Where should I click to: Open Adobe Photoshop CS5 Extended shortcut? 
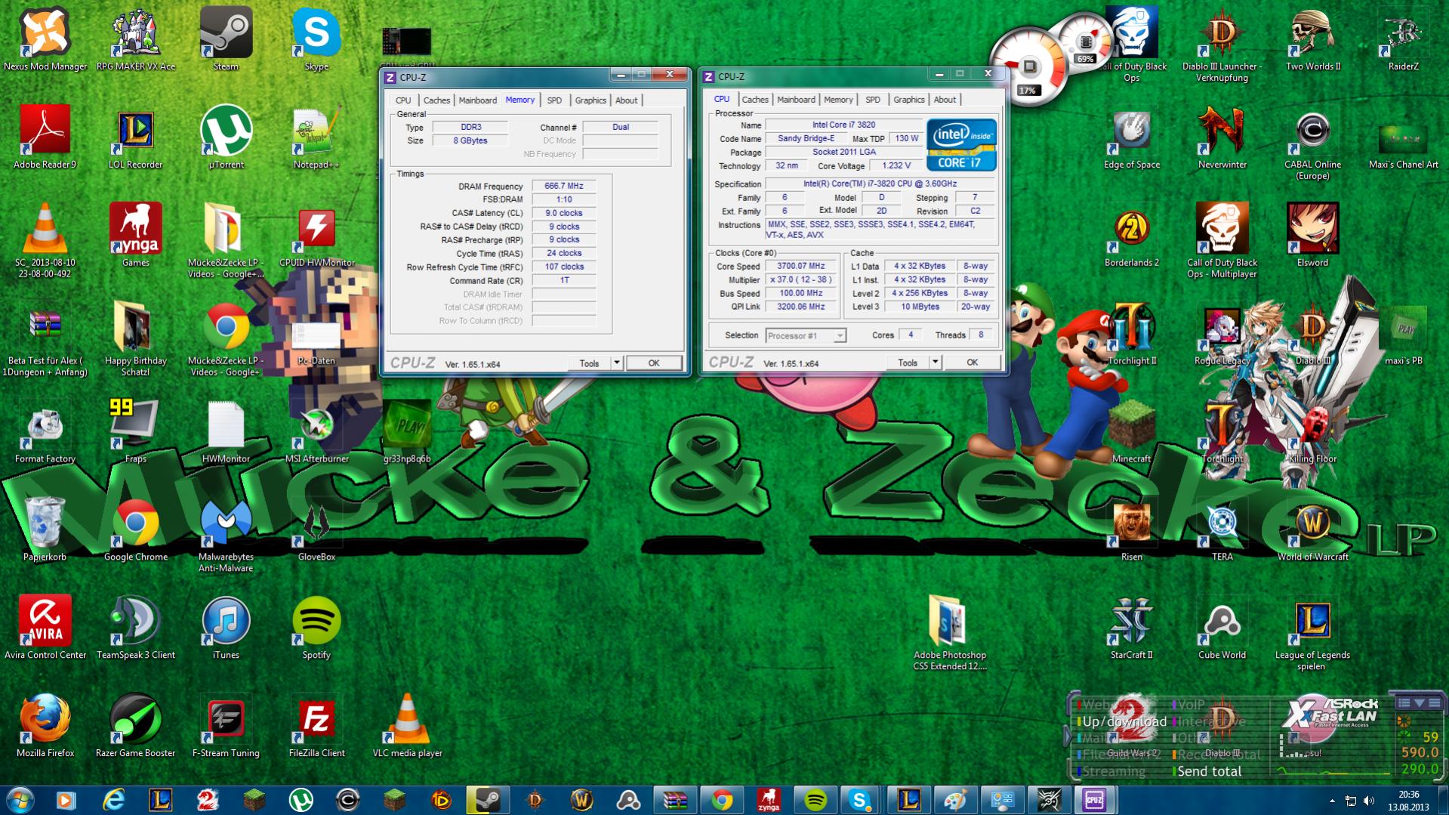[x=950, y=632]
